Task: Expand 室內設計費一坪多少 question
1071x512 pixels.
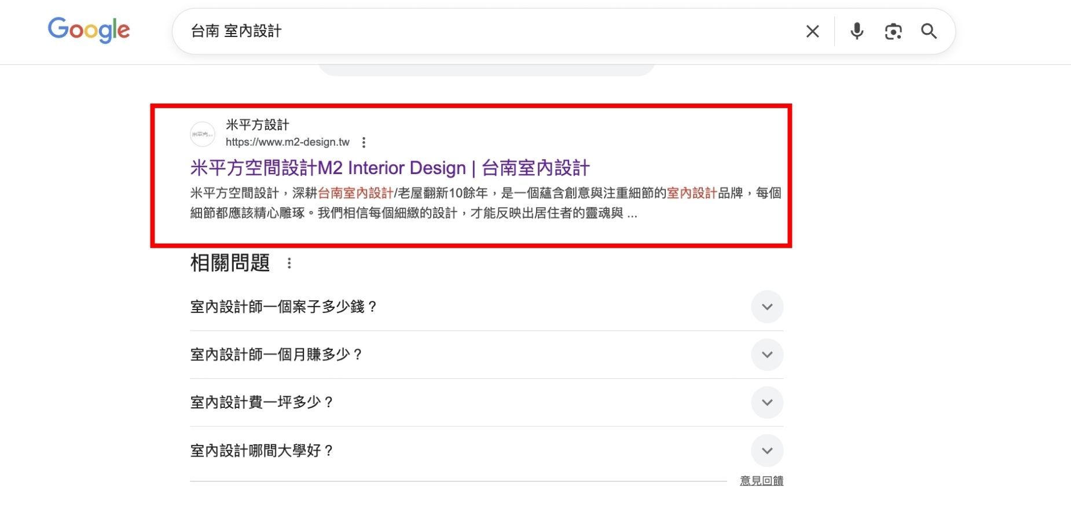Action: click(x=766, y=403)
